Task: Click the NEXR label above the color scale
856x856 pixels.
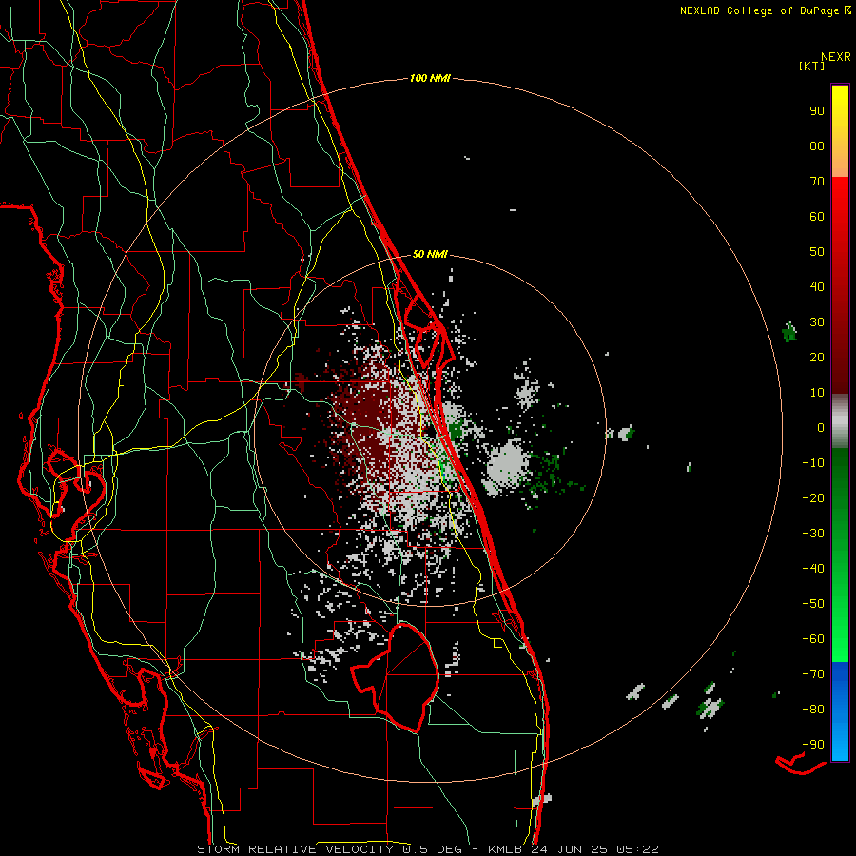Action: (836, 57)
